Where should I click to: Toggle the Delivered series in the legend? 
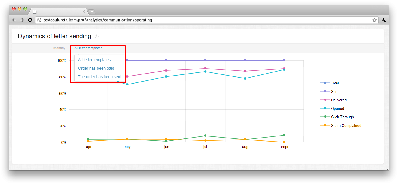tap(334, 100)
